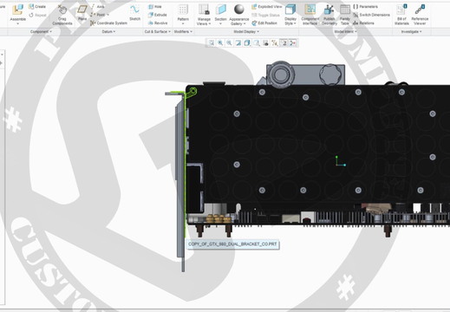Open Component Interface
The image size is (450, 312).
[x=310, y=15]
